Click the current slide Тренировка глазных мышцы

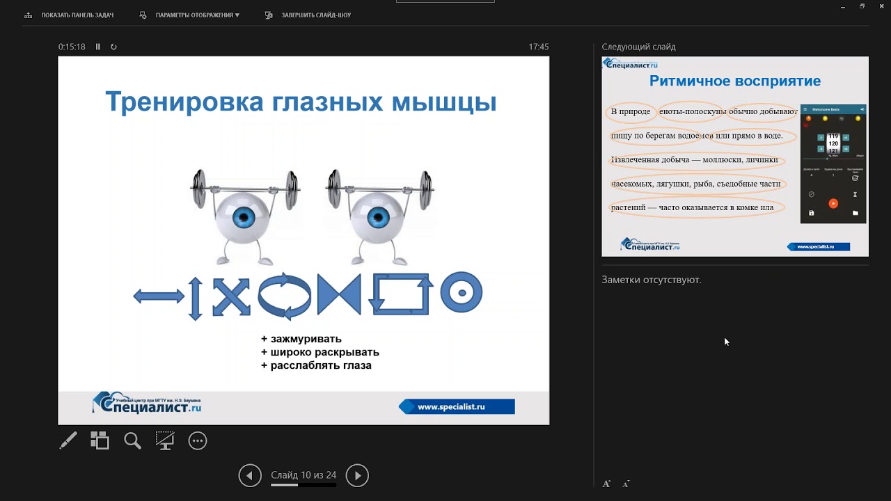click(303, 240)
